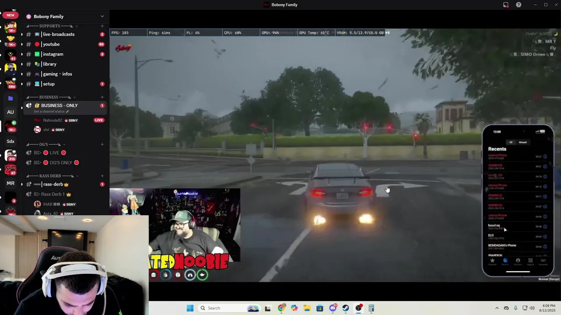Open the server showing the 586 badge

pyautogui.click(x=11, y=82)
